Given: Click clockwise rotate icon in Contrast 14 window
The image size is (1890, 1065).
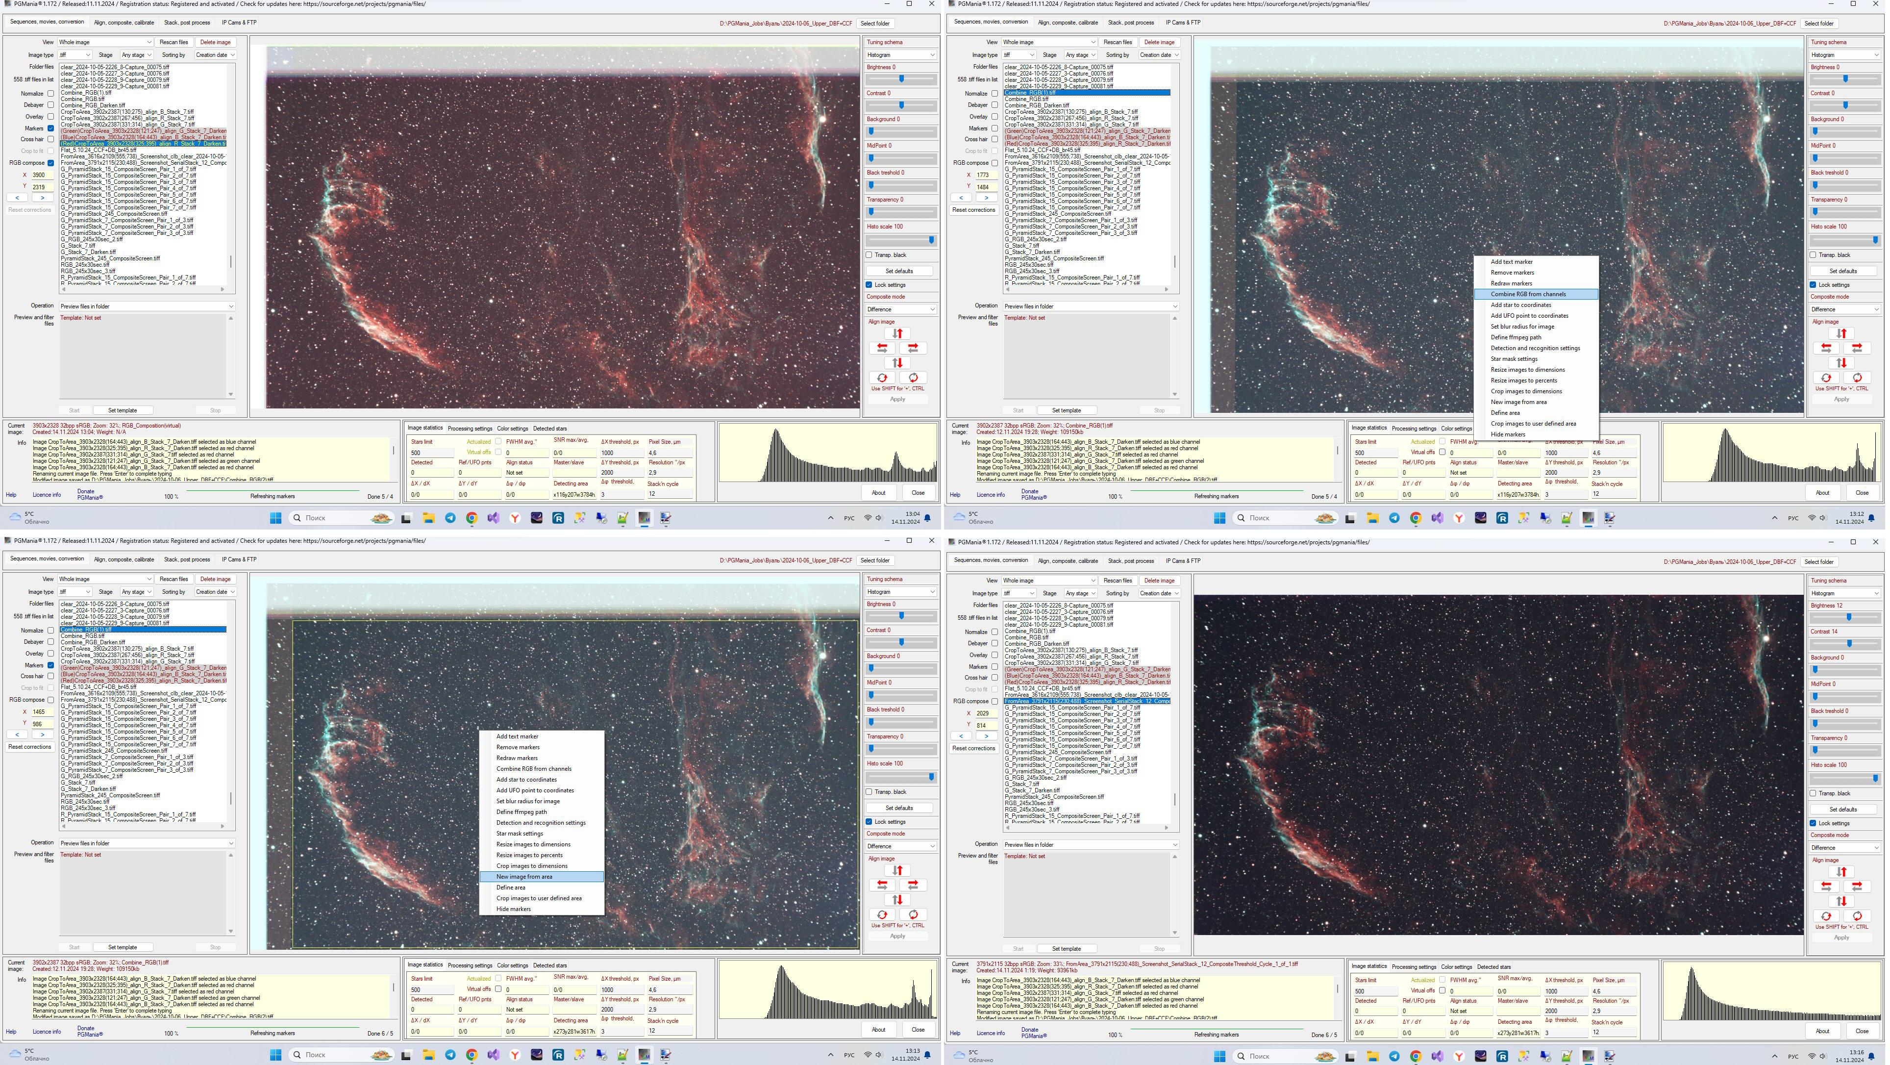Looking at the screenshot, I should (x=1857, y=916).
